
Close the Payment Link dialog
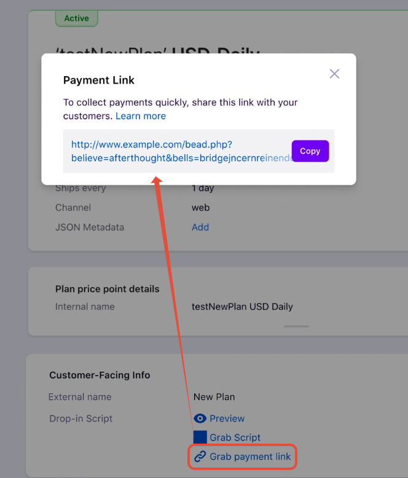tap(334, 74)
